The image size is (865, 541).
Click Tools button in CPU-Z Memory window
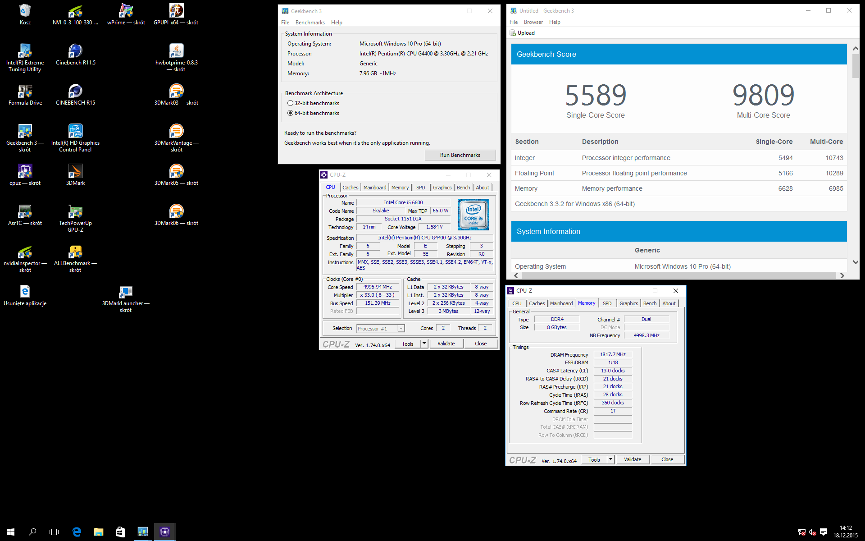click(x=594, y=459)
